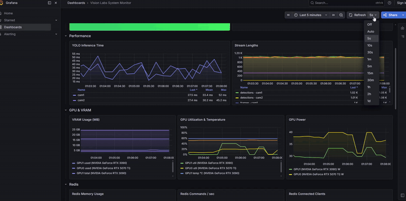Click the VRAM Usage legend scrollbar
The width and height of the screenshot is (406, 201).
pyautogui.click(x=173, y=167)
